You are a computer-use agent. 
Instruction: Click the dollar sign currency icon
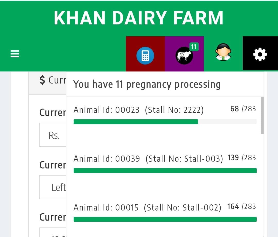tap(42, 80)
